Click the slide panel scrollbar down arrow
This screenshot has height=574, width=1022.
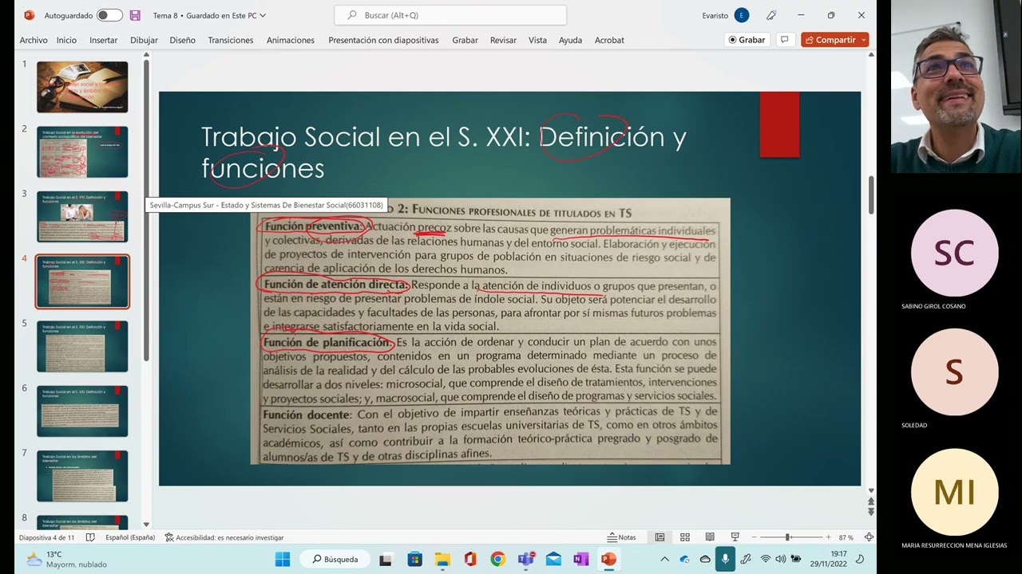pyautogui.click(x=146, y=525)
